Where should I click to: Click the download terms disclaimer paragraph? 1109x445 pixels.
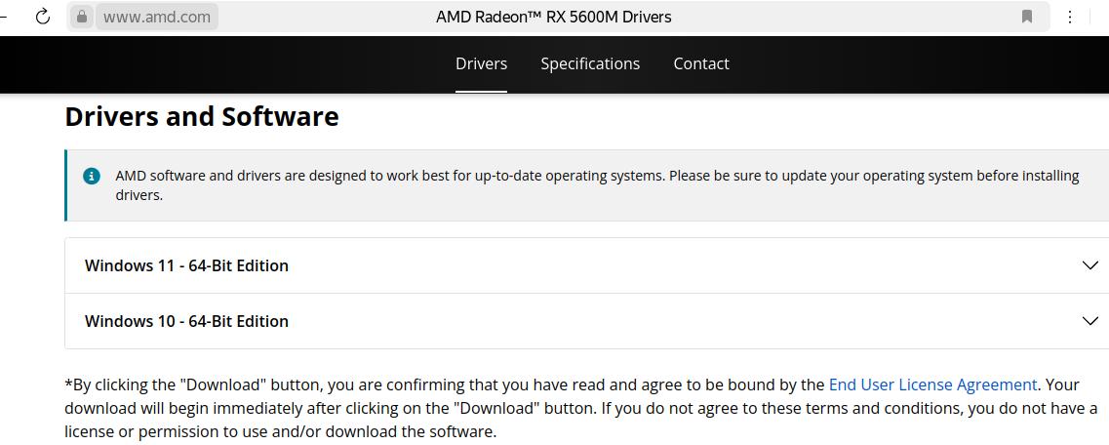[x=488, y=408]
